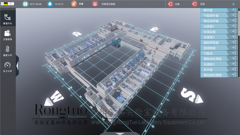Click the 五层 floor exit icon
Screen dimensions: 240x135
click(x=195, y=4)
